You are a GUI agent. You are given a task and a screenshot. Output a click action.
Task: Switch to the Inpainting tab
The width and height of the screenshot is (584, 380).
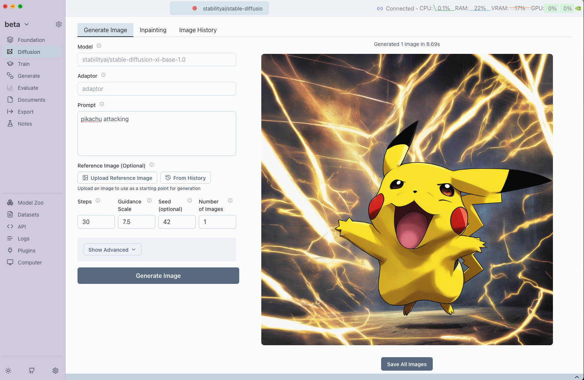153,30
